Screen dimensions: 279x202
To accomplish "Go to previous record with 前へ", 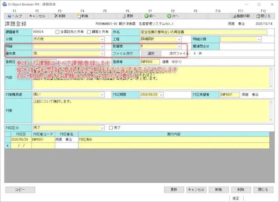I will tap(151, 16).
